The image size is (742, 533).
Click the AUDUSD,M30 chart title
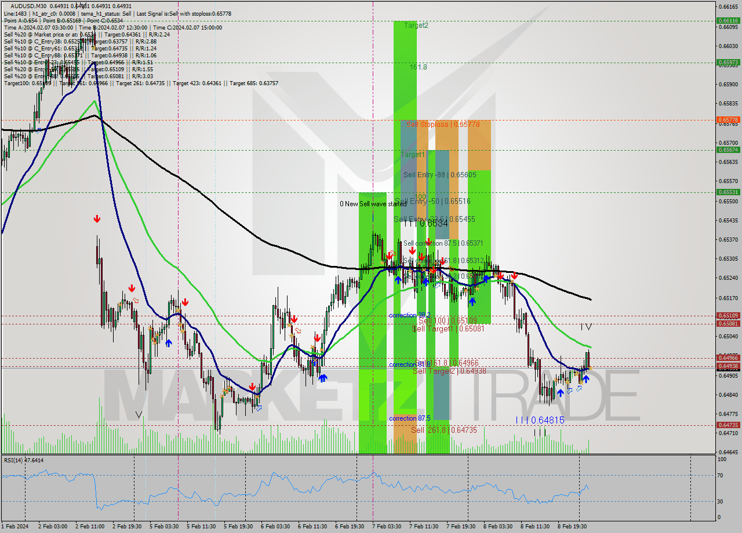(27, 6)
